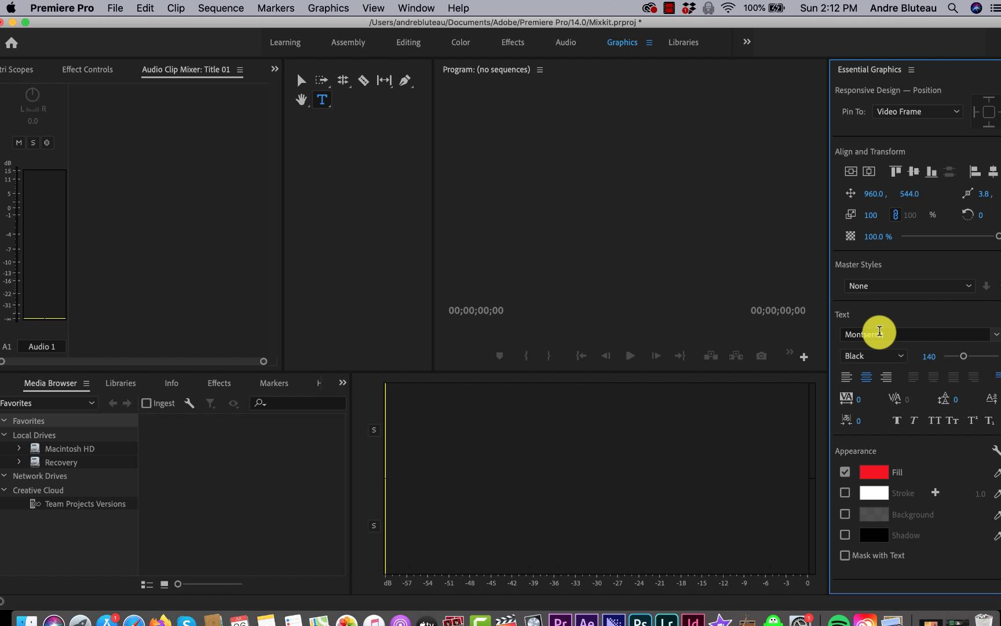The image size is (1001, 626).
Task: Click Stroke white color swatch
Action: click(874, 493)
